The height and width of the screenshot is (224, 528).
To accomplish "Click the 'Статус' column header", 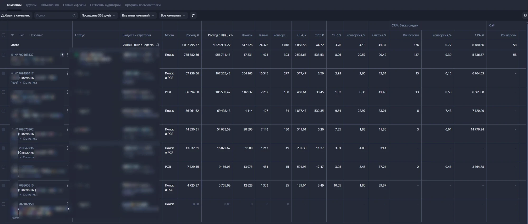I will 80,35.
